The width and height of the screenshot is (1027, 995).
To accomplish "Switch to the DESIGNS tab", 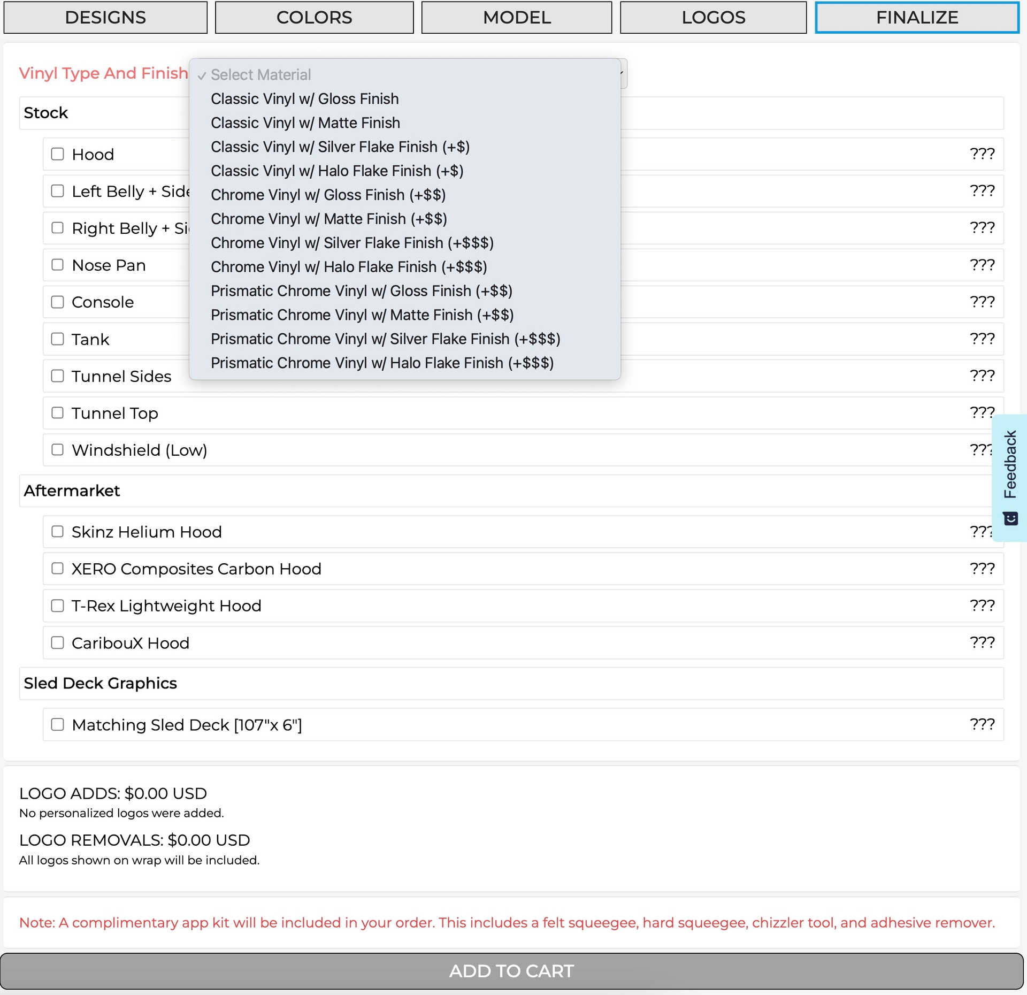I will click(x=105, y=18).
